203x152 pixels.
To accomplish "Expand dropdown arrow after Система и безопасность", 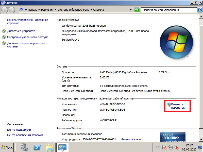I will 91,10.
